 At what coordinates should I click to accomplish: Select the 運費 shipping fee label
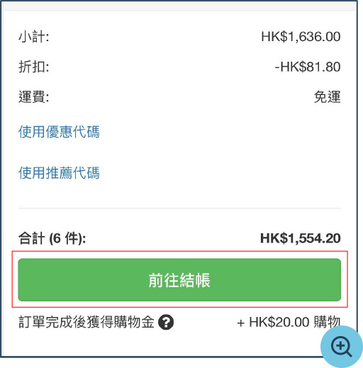(x=34, y=97)
